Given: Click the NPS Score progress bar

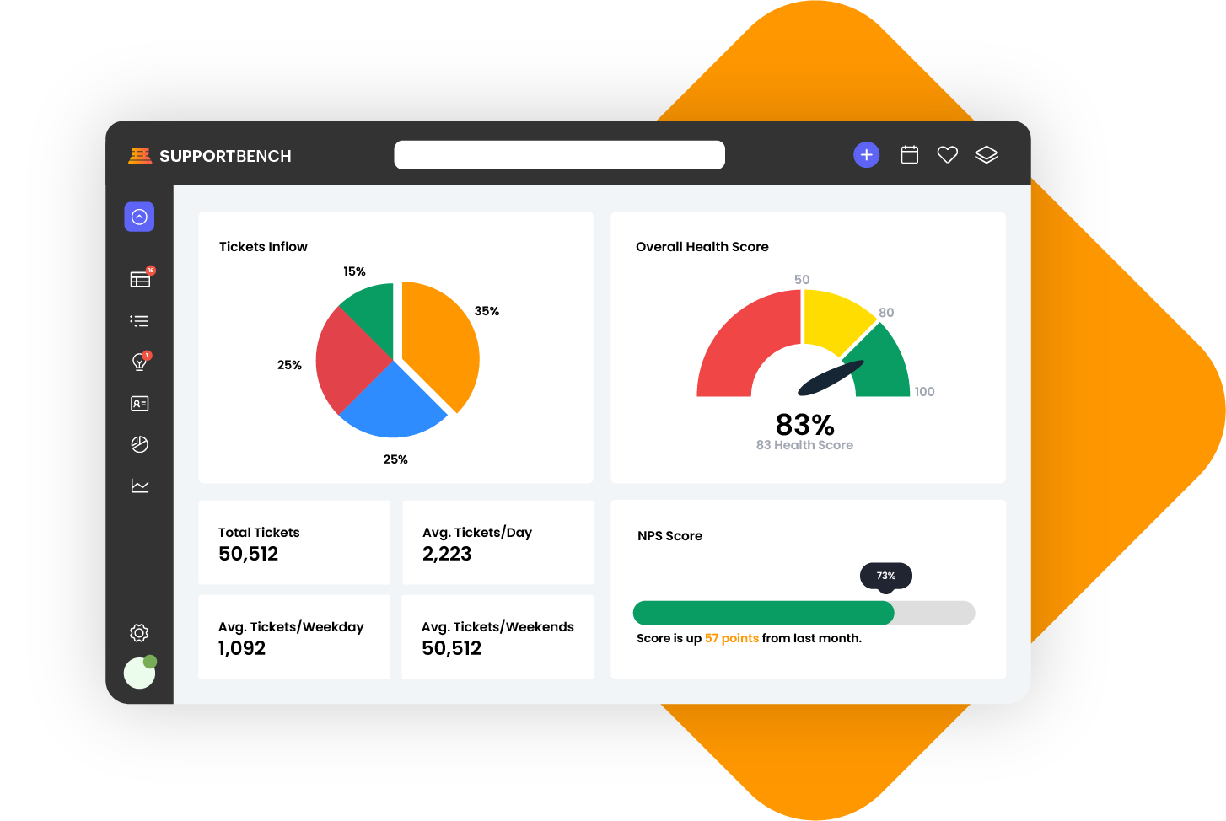Looking at the screenshot, I should point(804,613).
